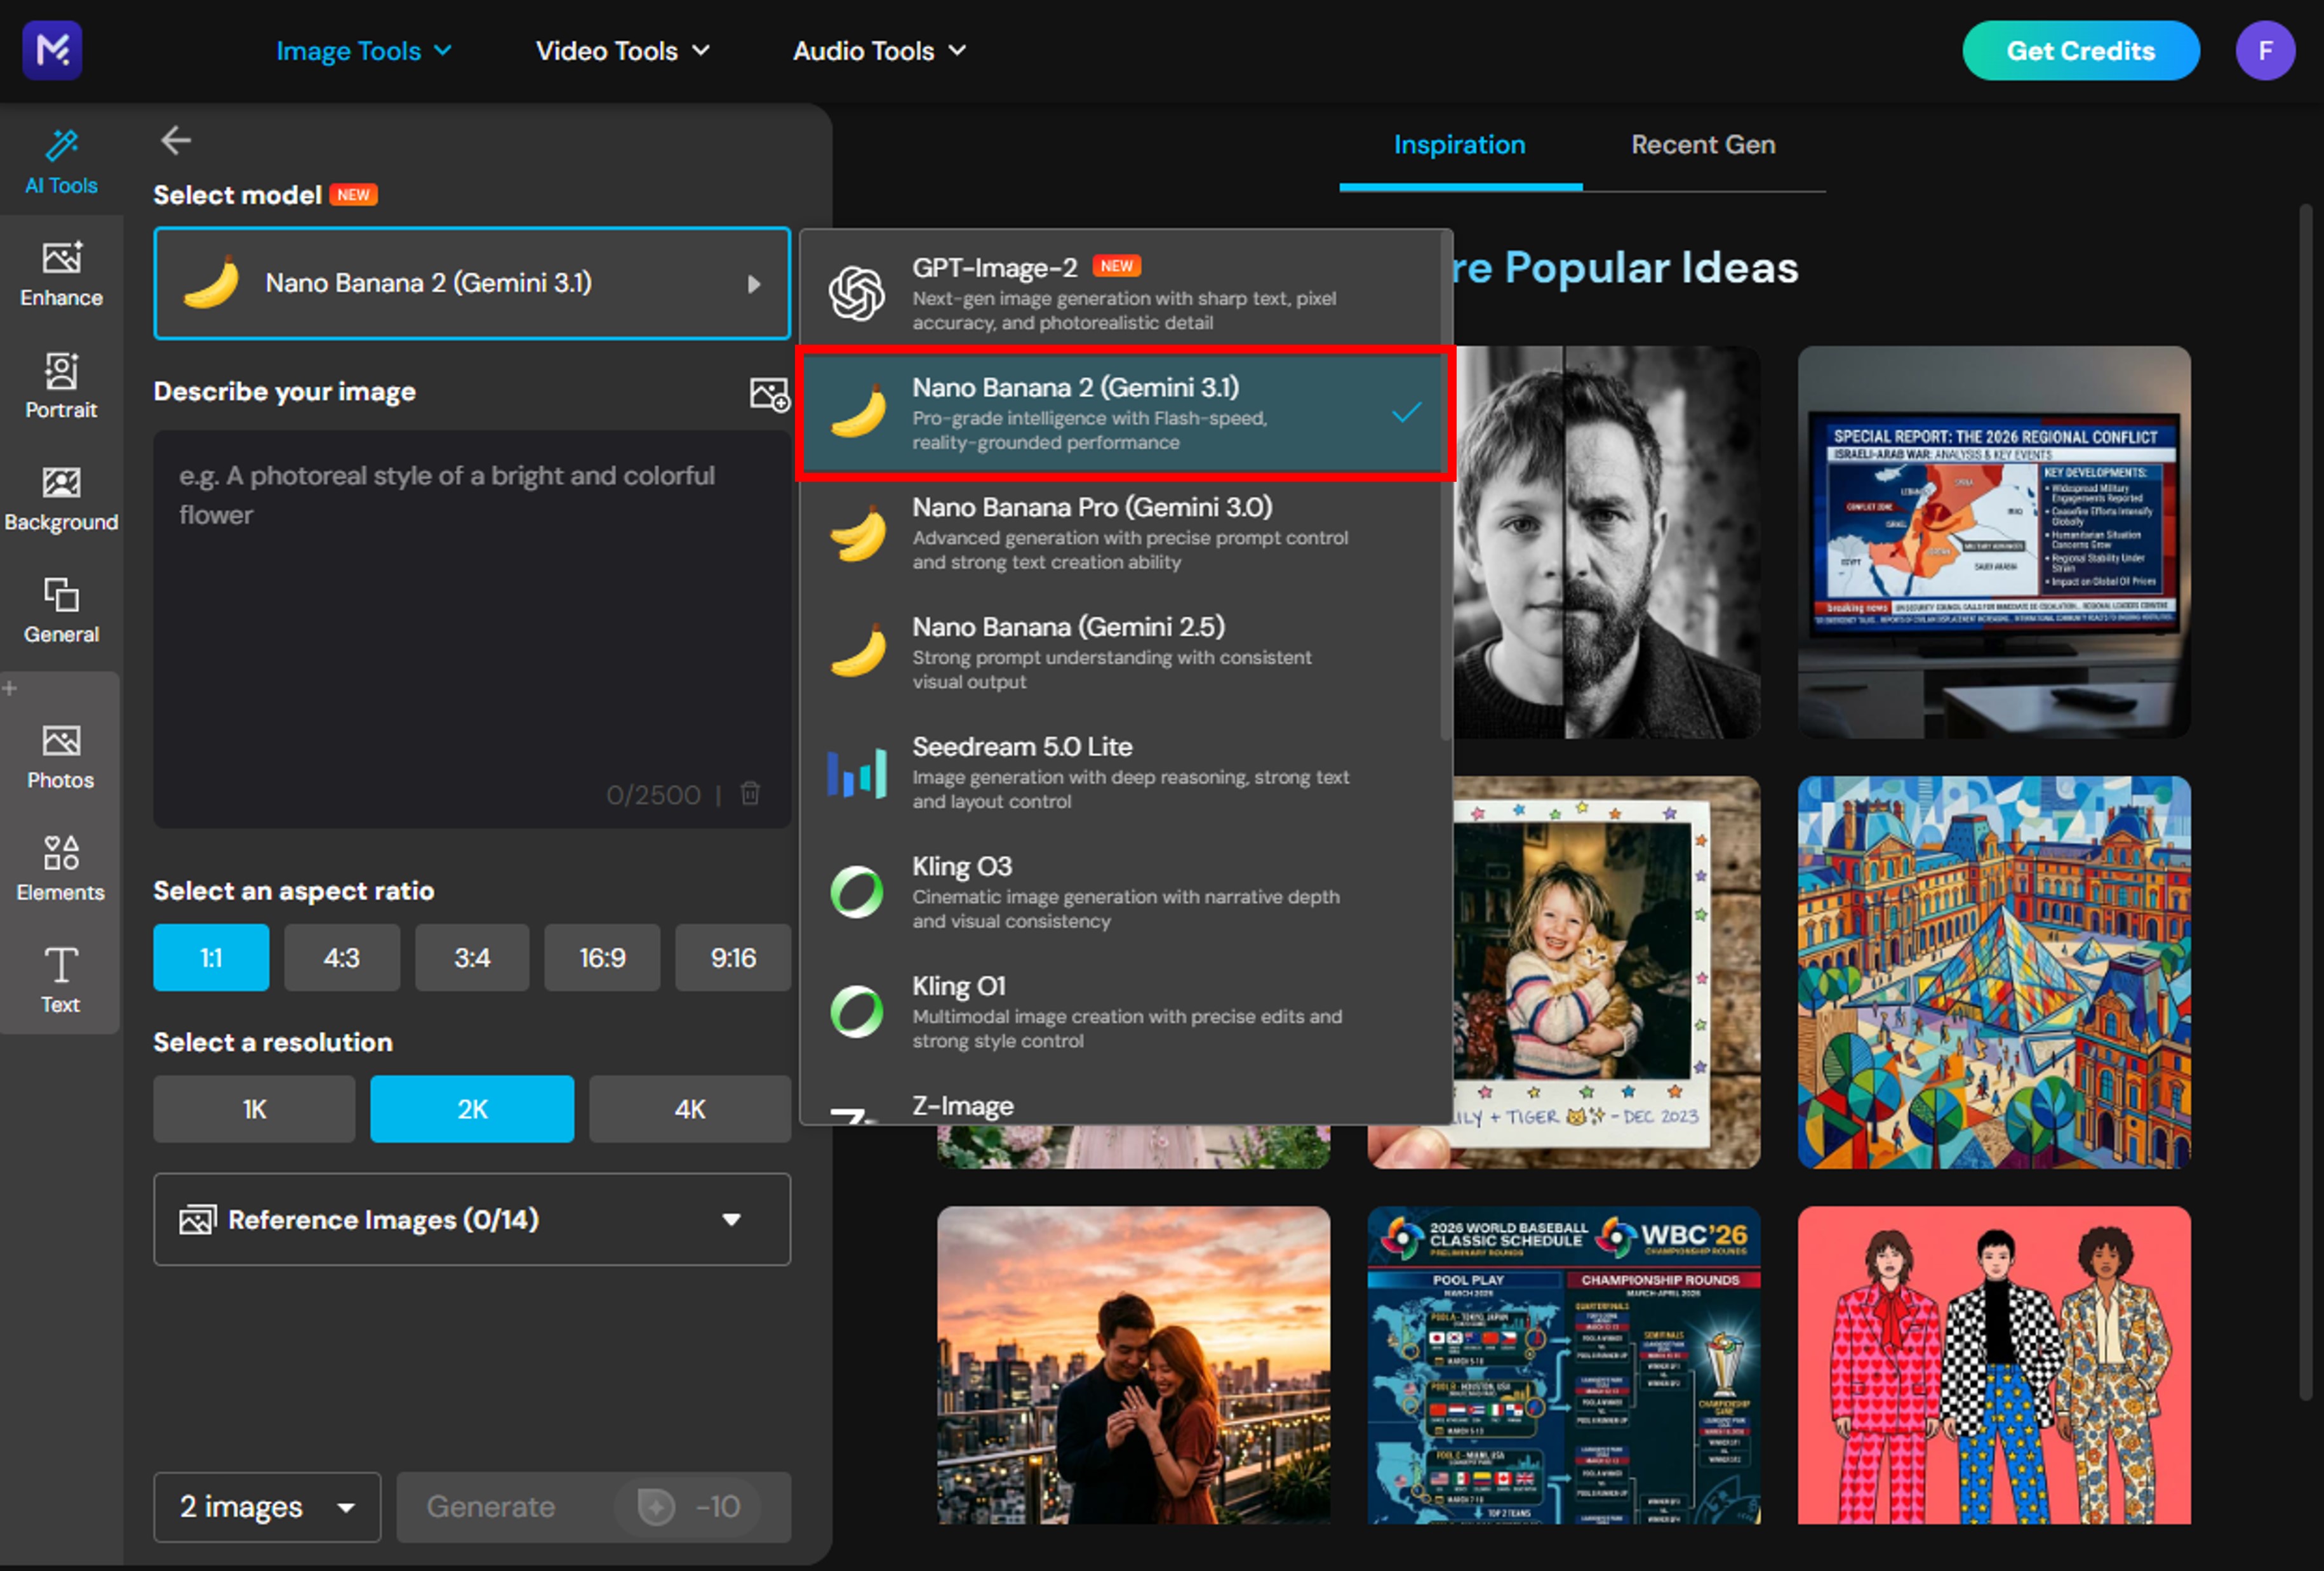
Task: Open the Special Report TV news thumbnail
Action: (1994, 543)
